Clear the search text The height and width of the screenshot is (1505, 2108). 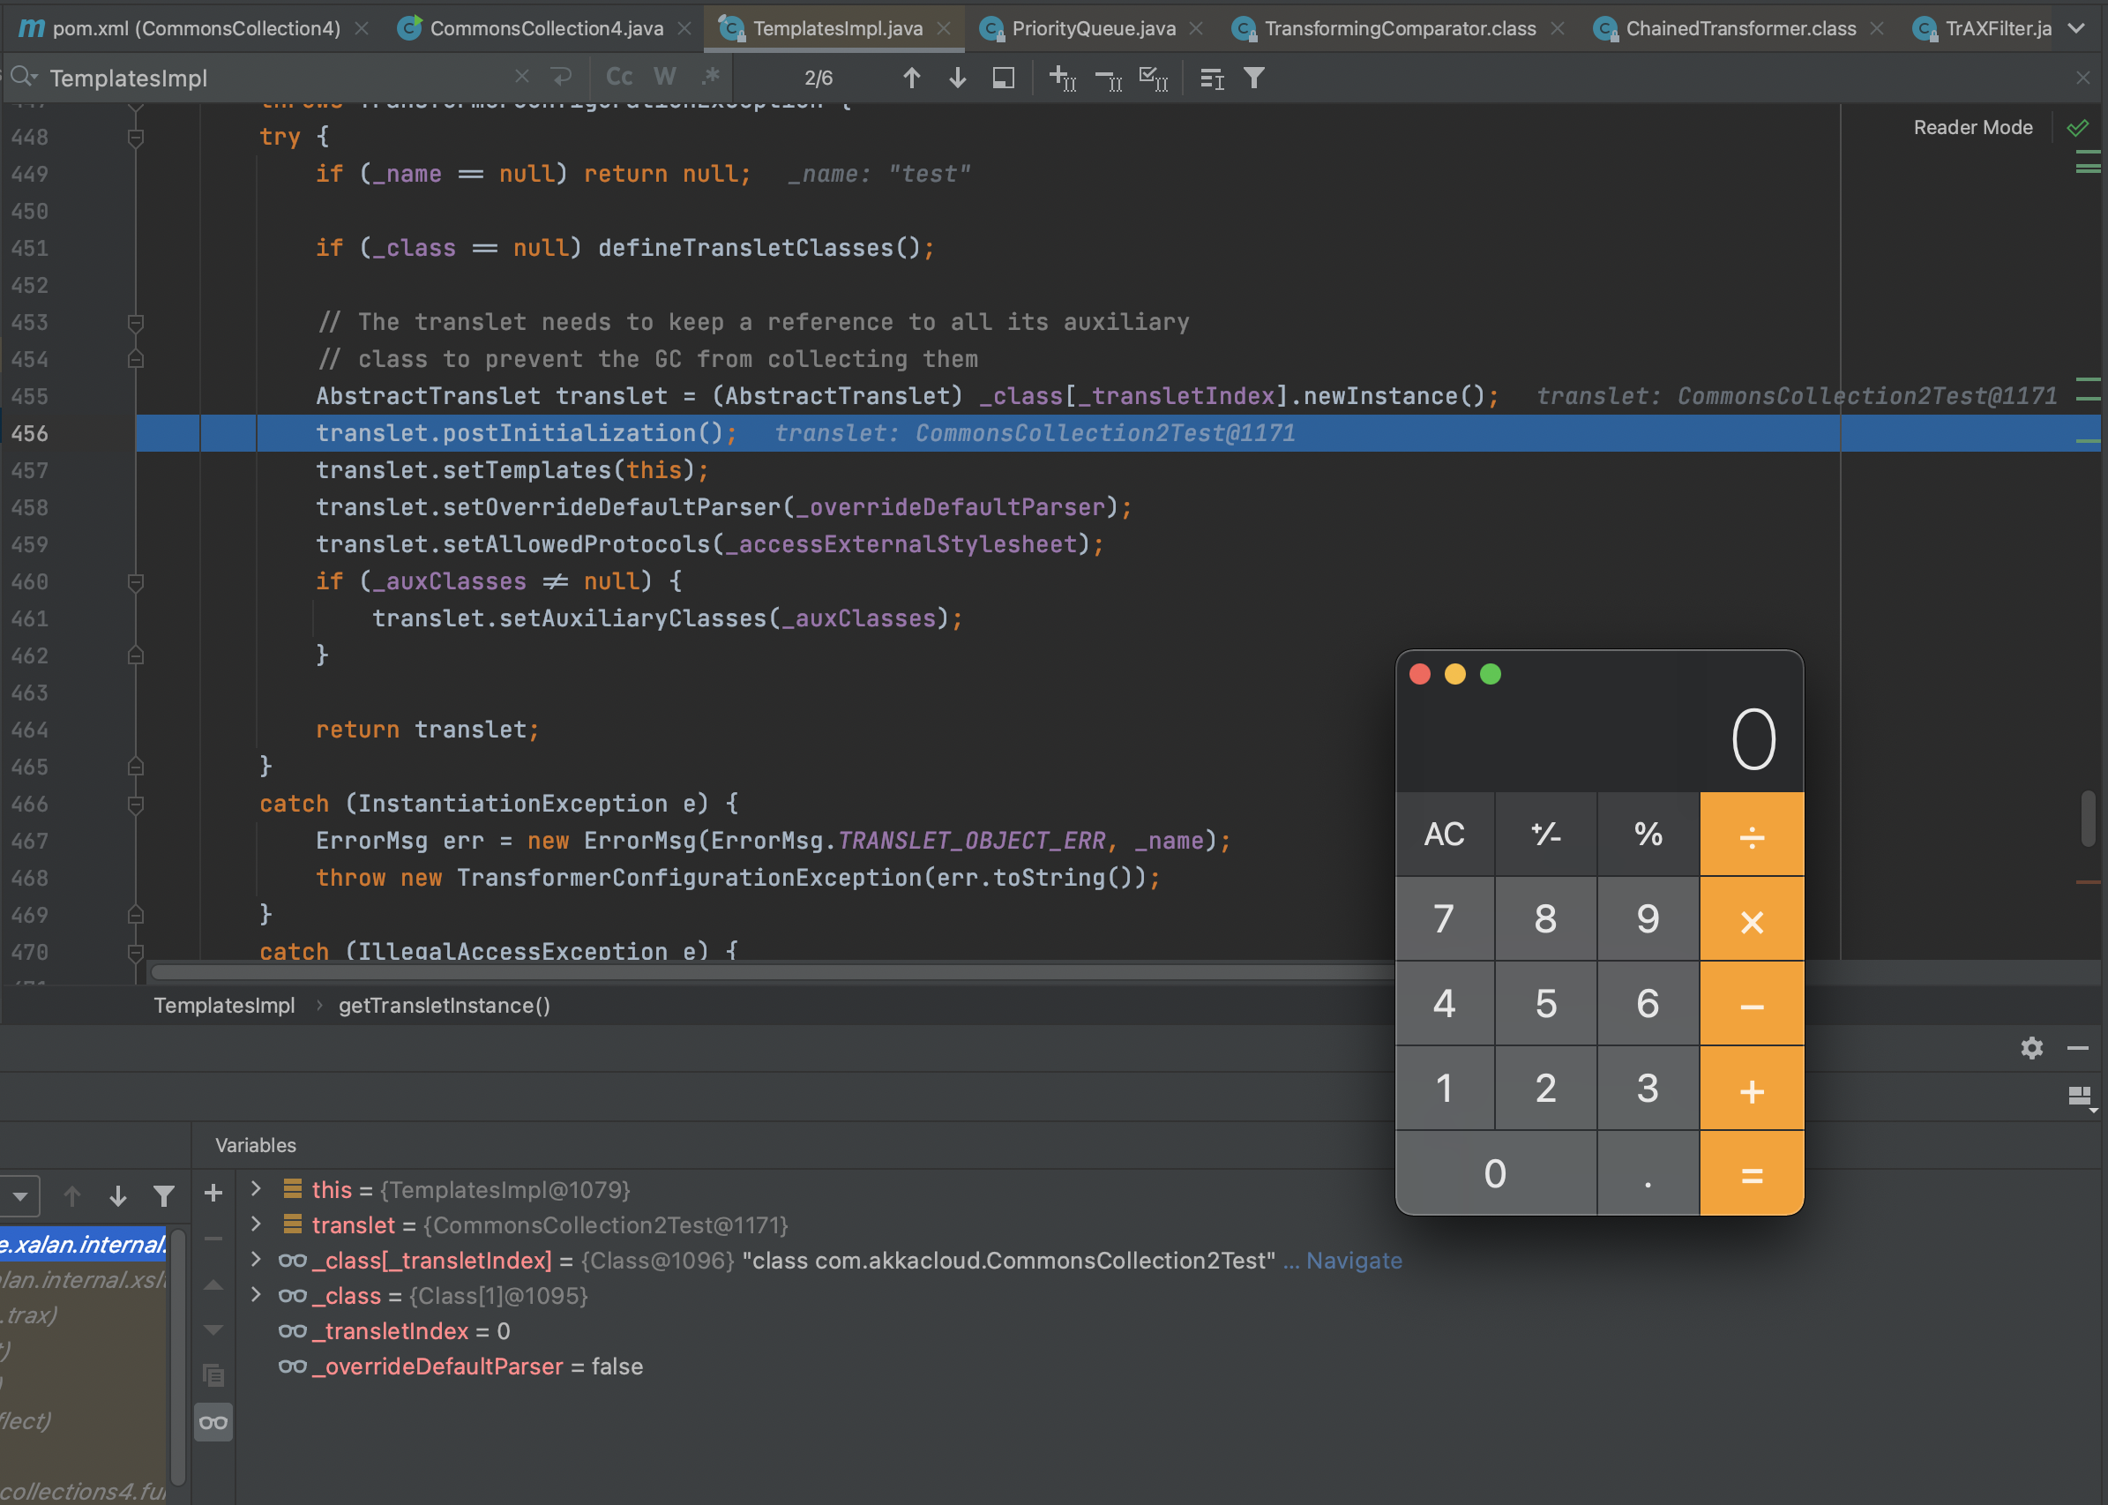[521, 77]
